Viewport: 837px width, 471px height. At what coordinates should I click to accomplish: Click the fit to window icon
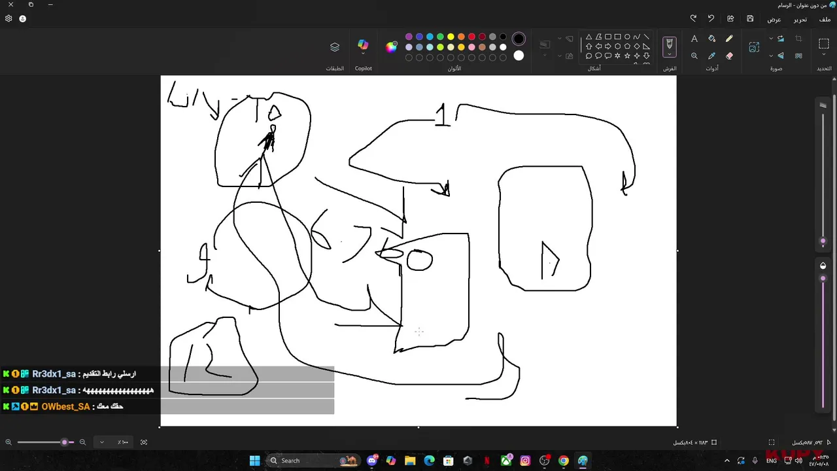(144, 442)
